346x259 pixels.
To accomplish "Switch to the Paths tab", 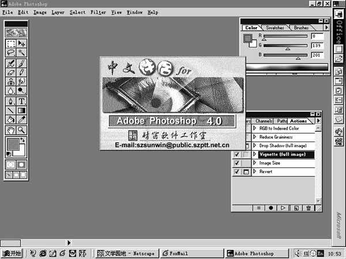I will [282, 121].
